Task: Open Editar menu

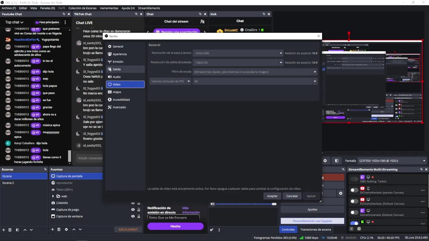Action: click(23, 8)
